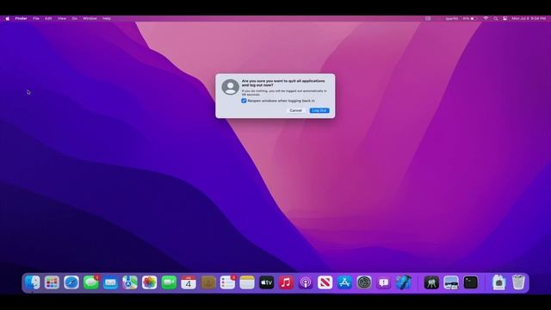Open Spotlight search in menu bar
Screen dimensions: 551x310
coord(496,18)
